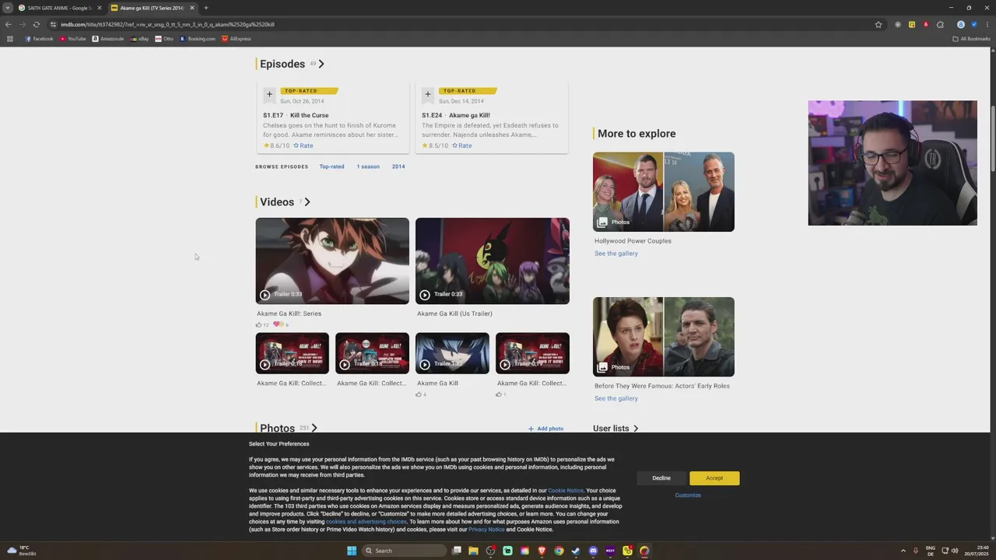Expand the Photos section chevron

pos(314,428)
